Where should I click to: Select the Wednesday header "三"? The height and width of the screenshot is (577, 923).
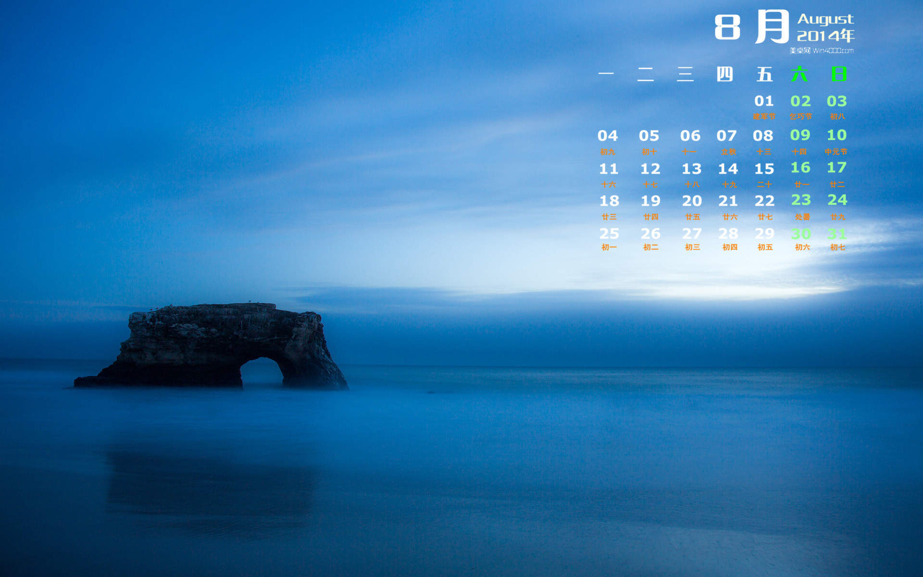pos(685,74)
